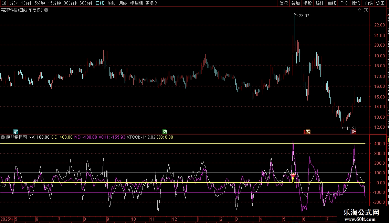Switch to 5分钟 period
389x223 pixels.
40,3
